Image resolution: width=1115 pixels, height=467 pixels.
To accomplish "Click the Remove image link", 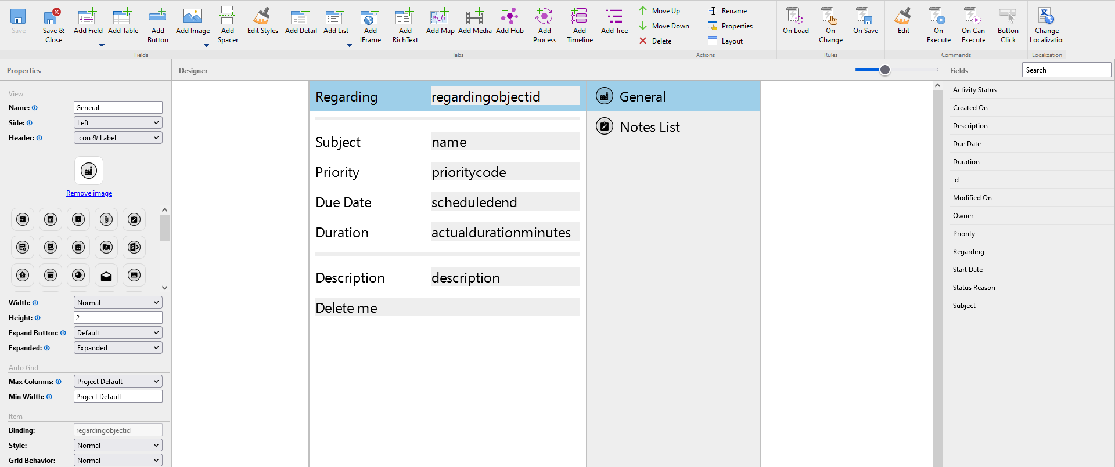I will [89, 193].
